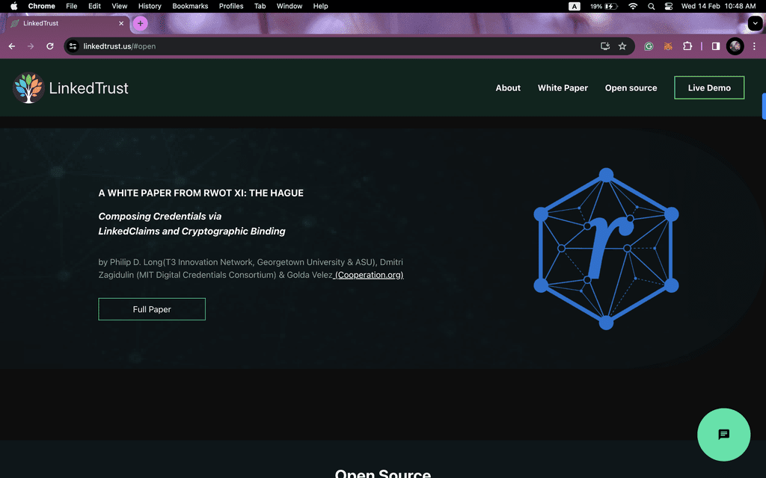Go to the White Paper section
This screenshot has height=478, width=766.
pyautogui.click(x=563, y=88)
